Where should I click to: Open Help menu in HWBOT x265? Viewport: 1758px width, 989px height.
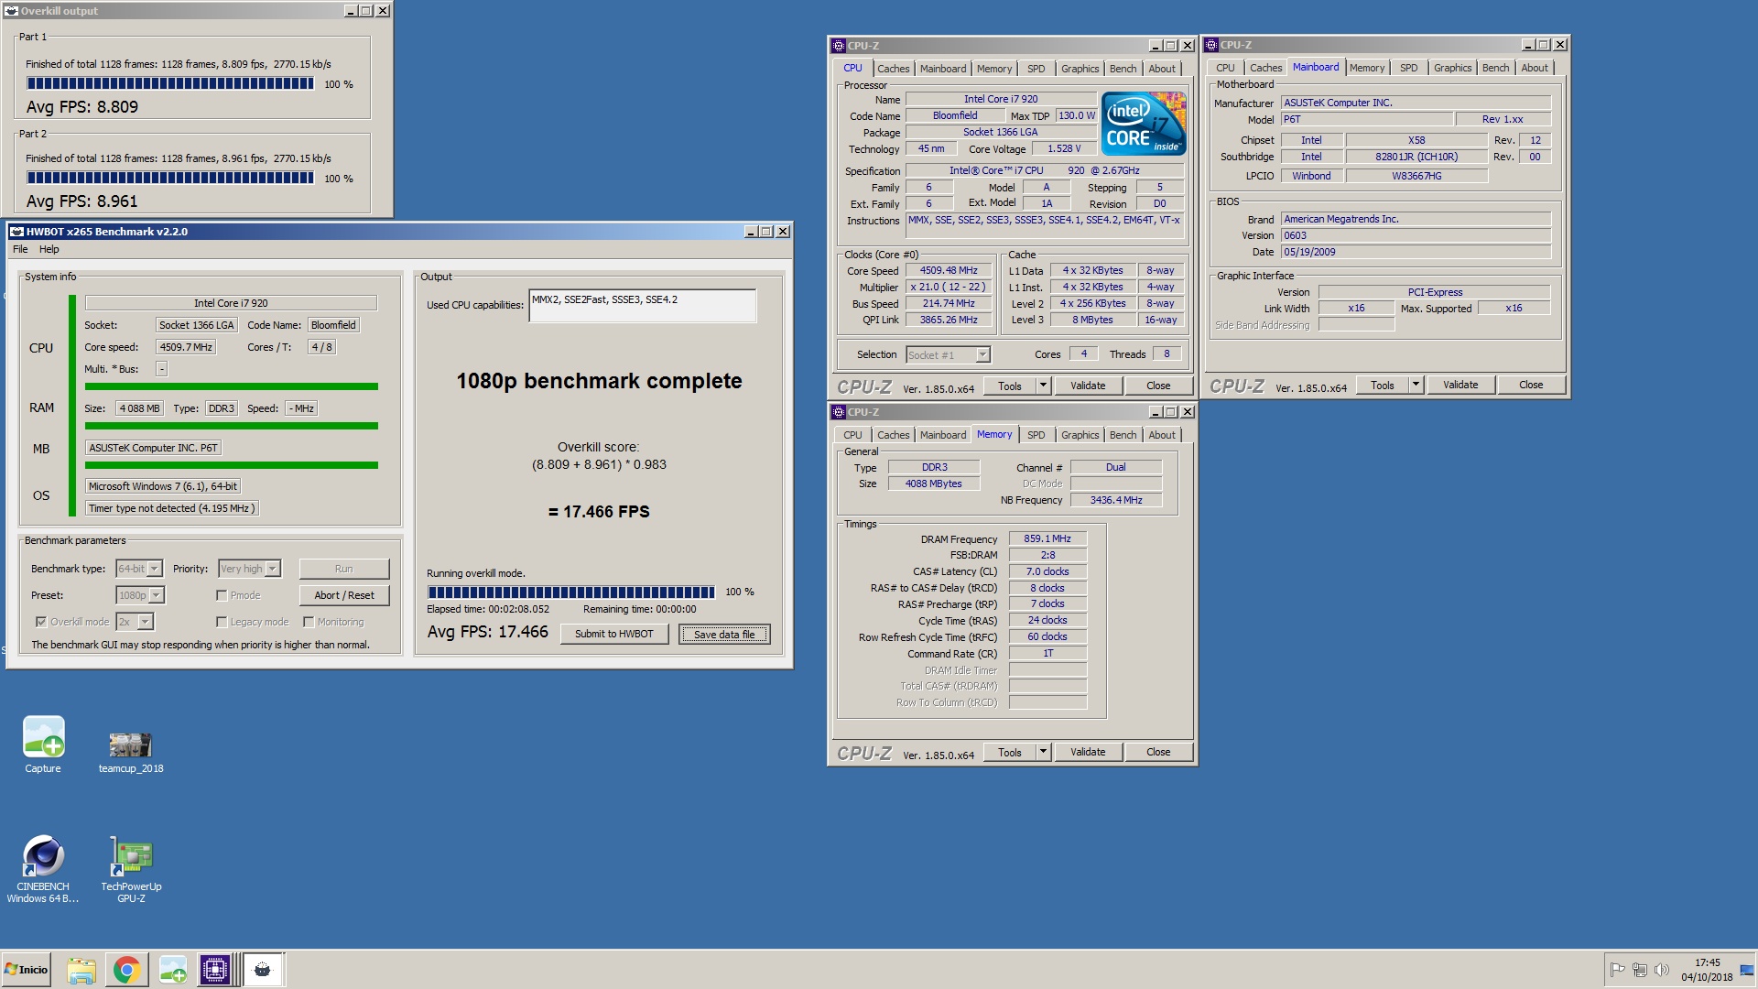tap(49, 249)
